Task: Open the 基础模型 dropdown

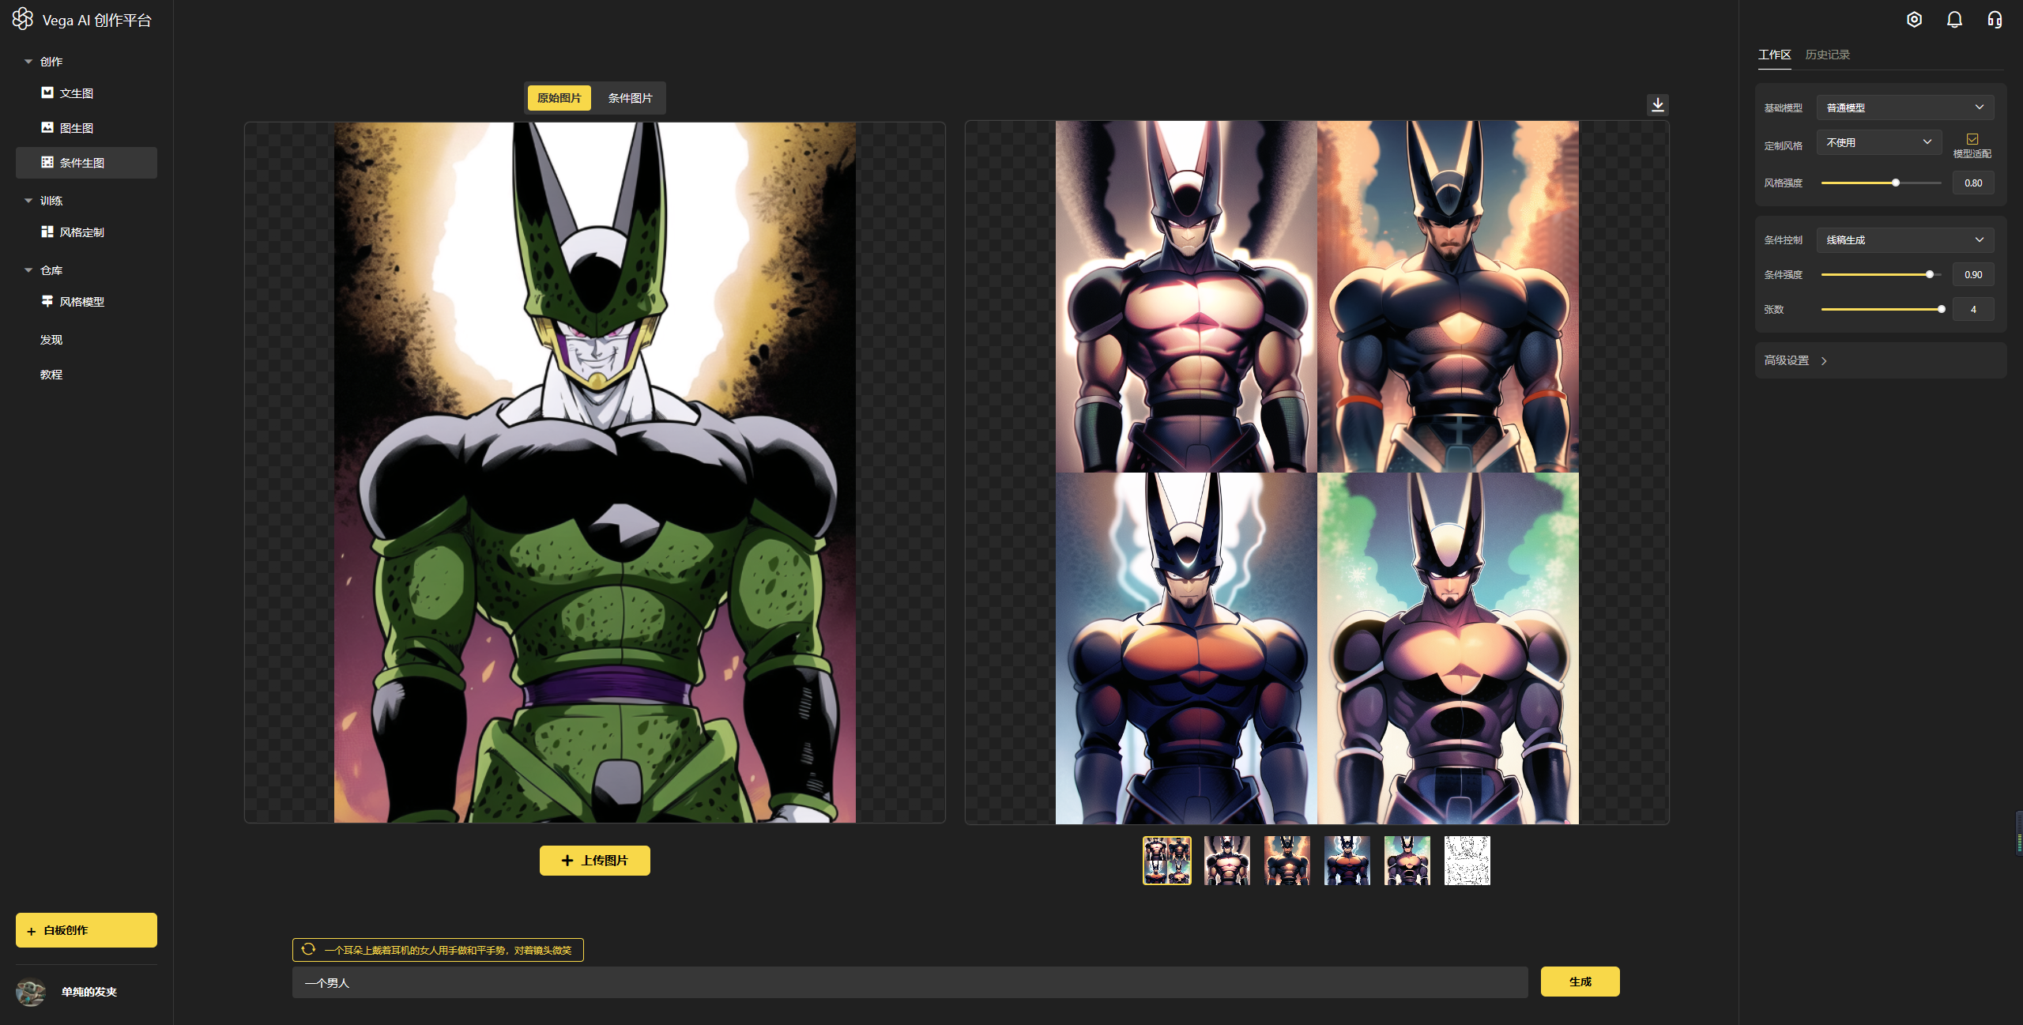Action: [x=1904, y=107]
